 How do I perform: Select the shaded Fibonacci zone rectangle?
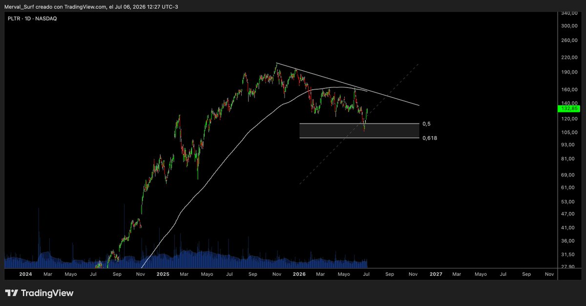[x=359, y=131]
